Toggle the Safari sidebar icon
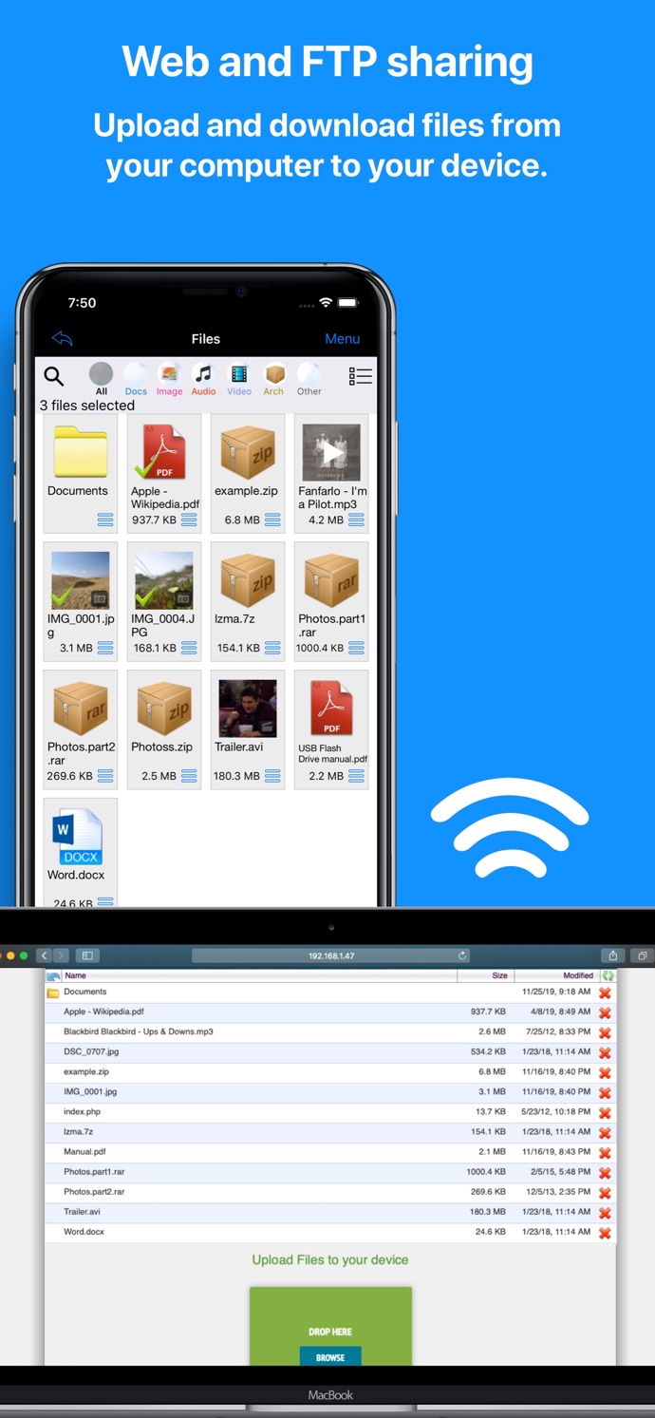Viewport: 655px width, 1418px height. click(x=86, y=955)
